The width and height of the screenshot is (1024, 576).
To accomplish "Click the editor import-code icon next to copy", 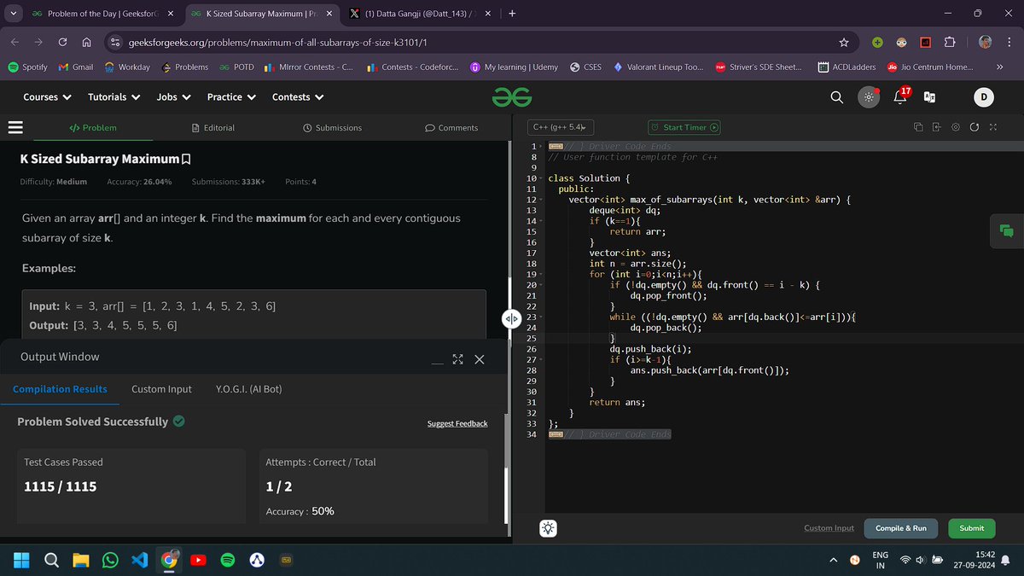I will click(x=936, y=127).
